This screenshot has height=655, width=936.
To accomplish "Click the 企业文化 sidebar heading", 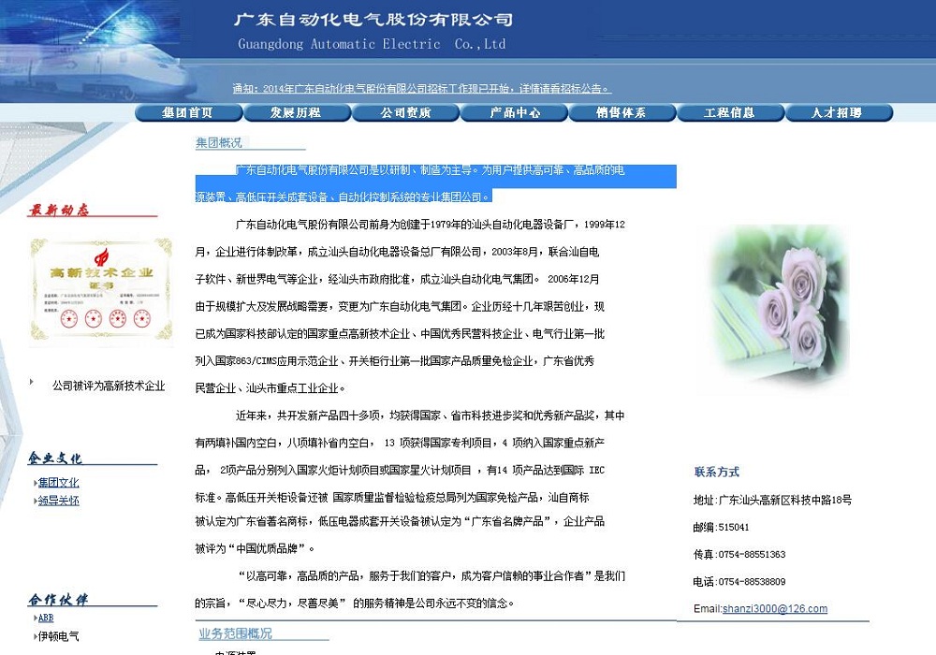I will [55, 458].
